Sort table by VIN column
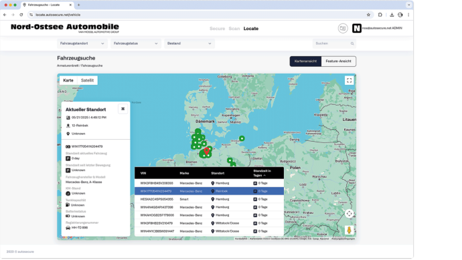462x260 pixels. (x=143, y=173)
